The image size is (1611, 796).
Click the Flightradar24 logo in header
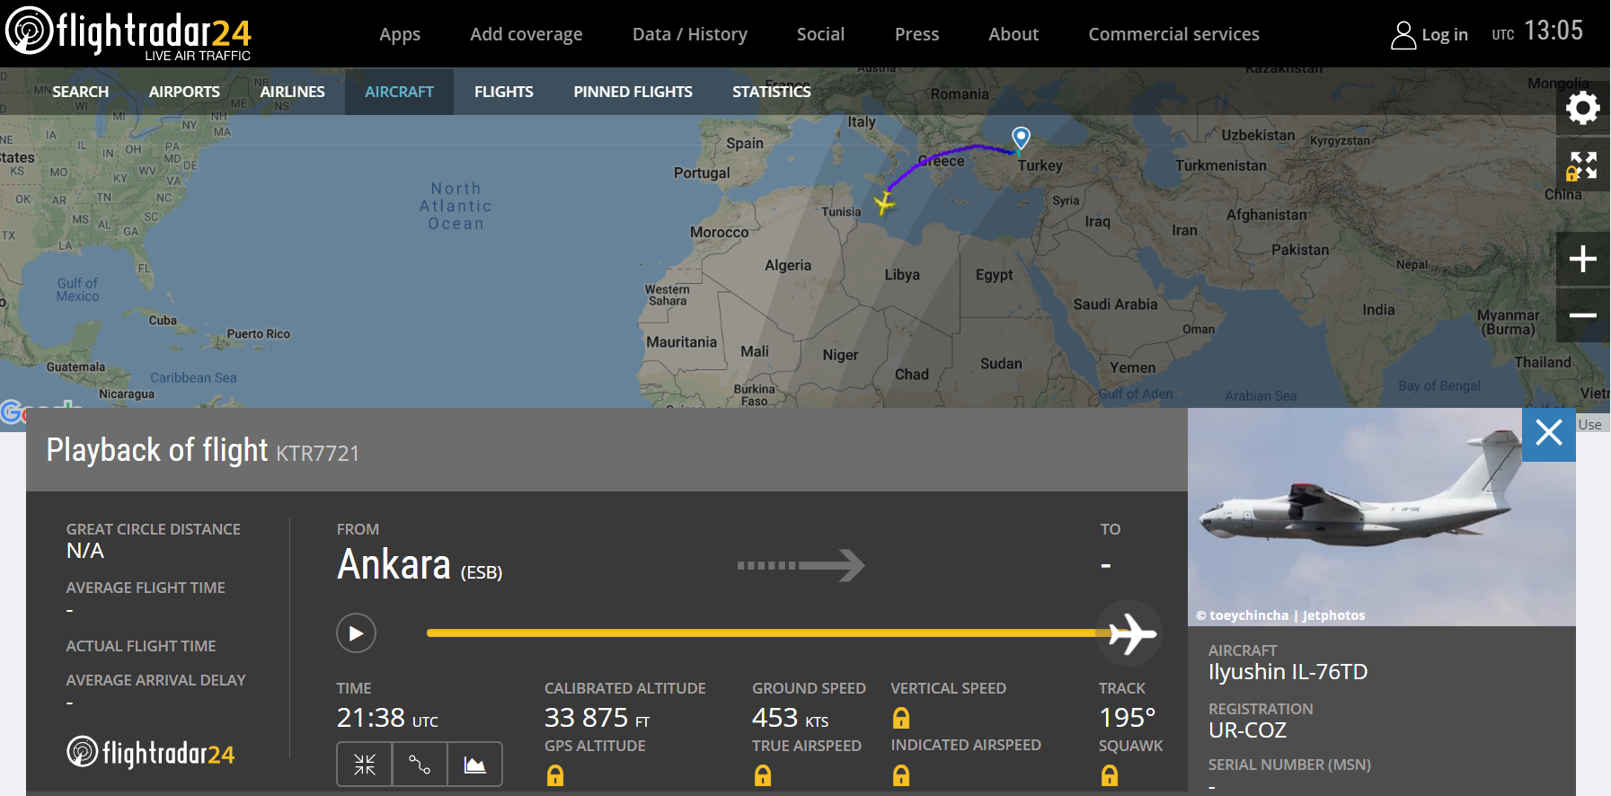pos(128,33)
